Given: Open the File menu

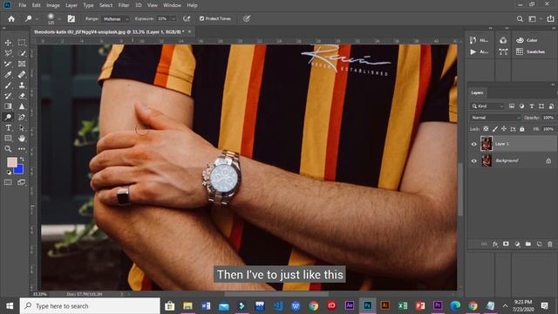Looking at the screenshot, I should (x=23, y=5).
